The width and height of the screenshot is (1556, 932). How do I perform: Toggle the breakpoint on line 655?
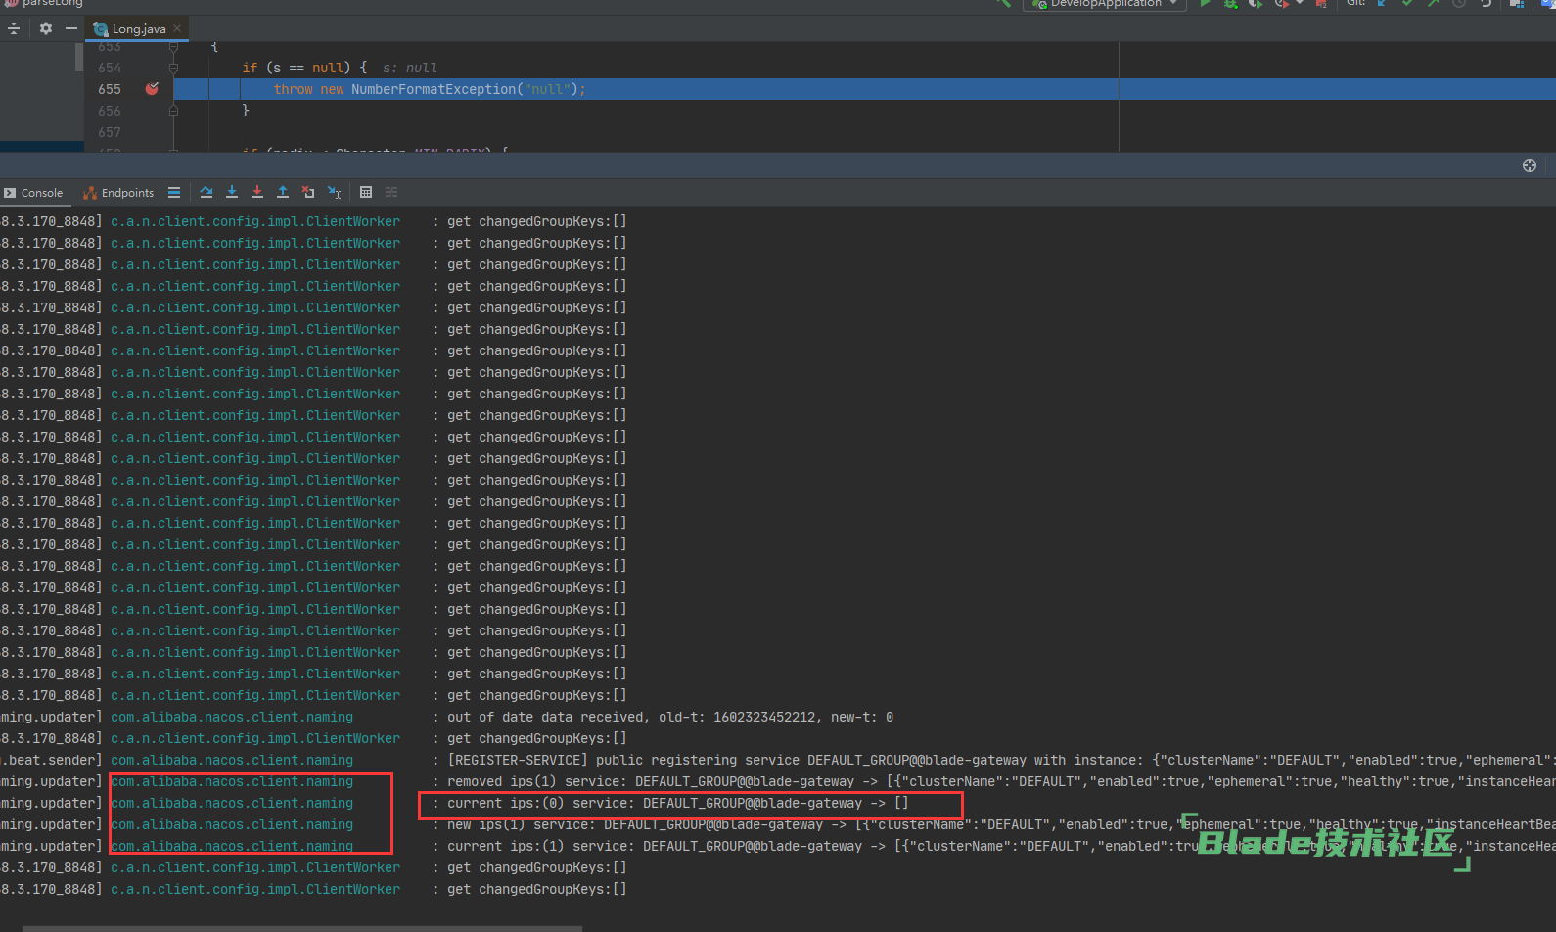tap(152, 89)
